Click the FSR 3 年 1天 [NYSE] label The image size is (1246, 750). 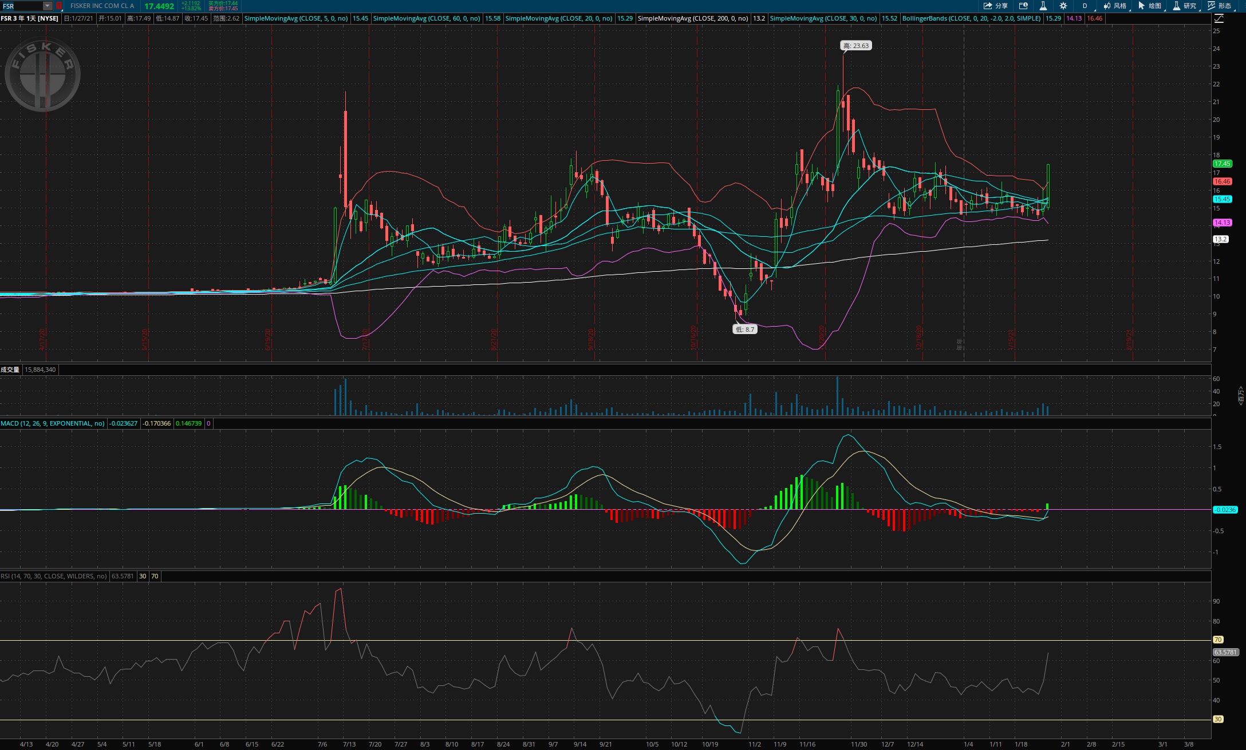click(x=30, y=18)
